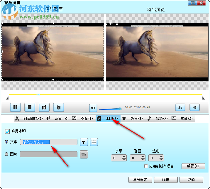Click the image path input field
This screenshot has width=210, height=189.
pyautogui.click(x=49, y=154)
